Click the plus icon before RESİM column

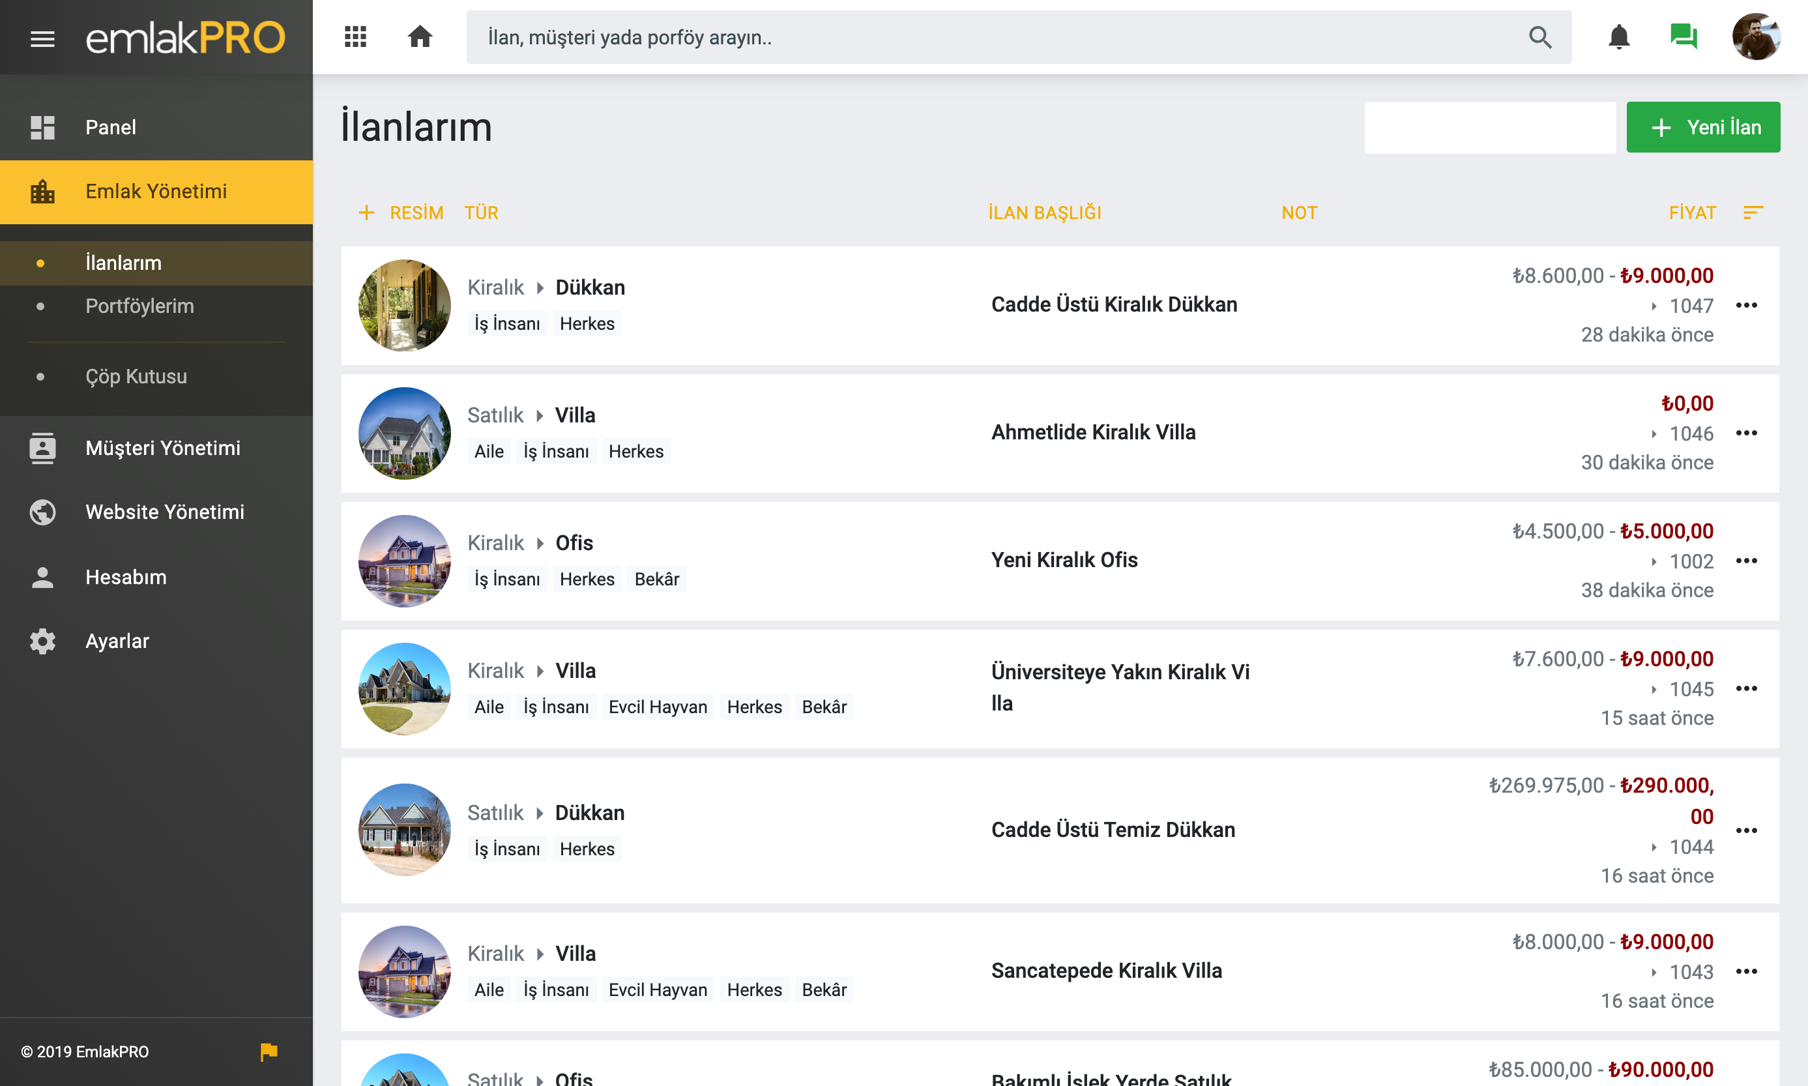(x=366, y=213)
